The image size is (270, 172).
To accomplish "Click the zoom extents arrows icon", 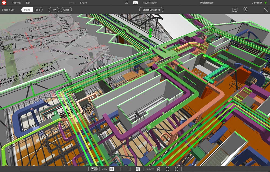I will (x=168, y=169).
